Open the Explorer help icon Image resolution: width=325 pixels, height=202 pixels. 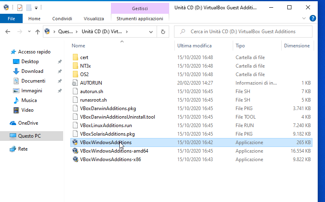(x=312, y=19)
